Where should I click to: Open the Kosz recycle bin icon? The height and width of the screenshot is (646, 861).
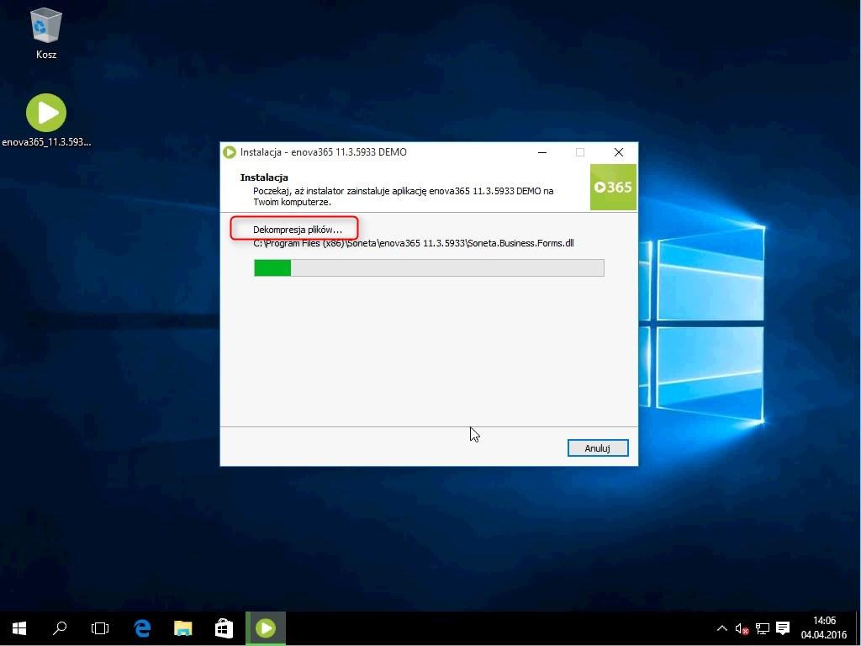click(46, 33)
